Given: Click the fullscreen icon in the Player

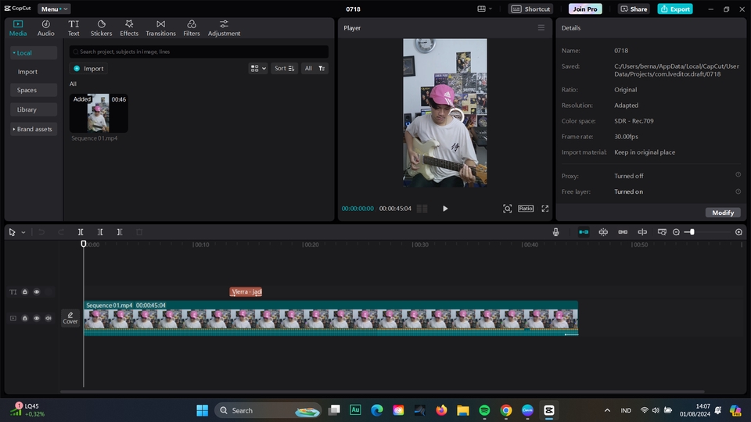Looking at the screenshot, I should (x=545, y=209).
